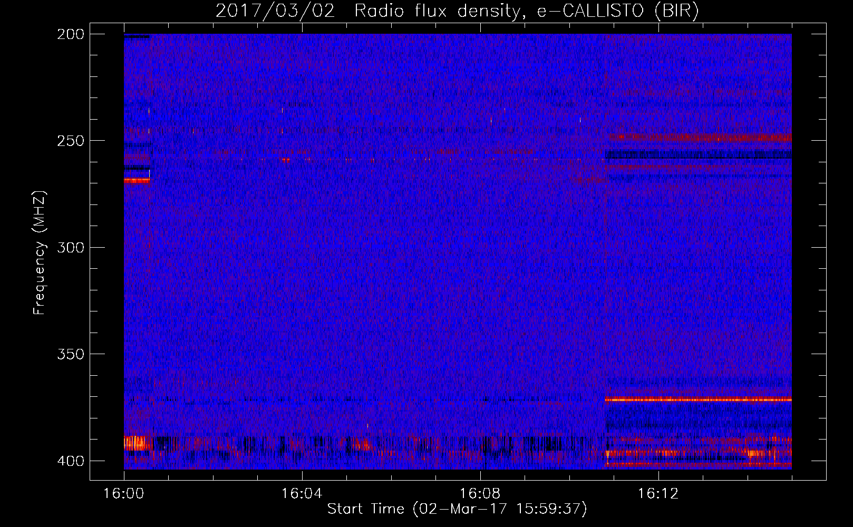Screen dimensions: 853x527
Task: Click the 400 frequency tick label
Action: coord(70,461)
